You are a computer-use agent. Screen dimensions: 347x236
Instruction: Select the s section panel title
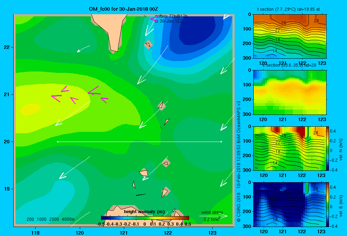[x=289, y=65]
